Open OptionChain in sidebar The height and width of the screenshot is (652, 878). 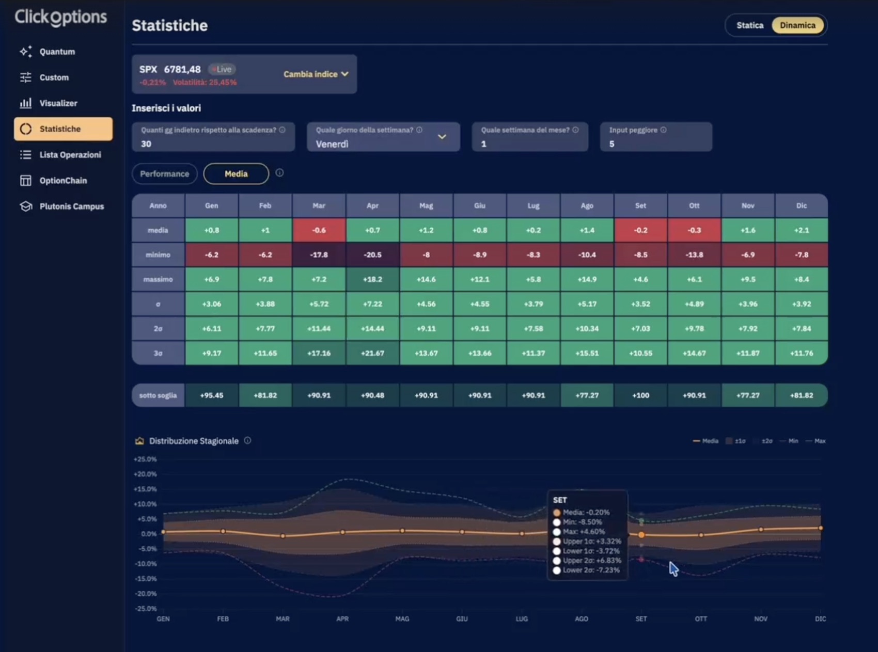pyautogui.click(x=63, y=181)
